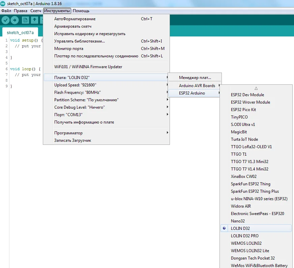This screenshot has width=294, height=268.
Task: Open the Правка menu
Action: tap(21, 11)
